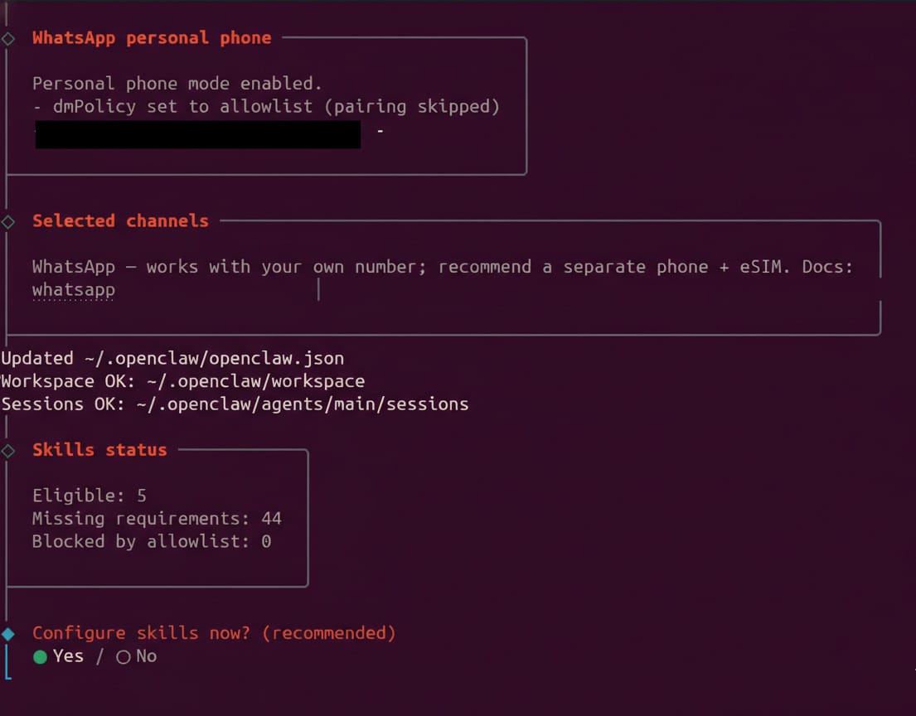The width and height of the screenshot is (916, 716).
Task: Click the blacked-out redacted bar
Action: pyautogui.click(x=197, y=134)
